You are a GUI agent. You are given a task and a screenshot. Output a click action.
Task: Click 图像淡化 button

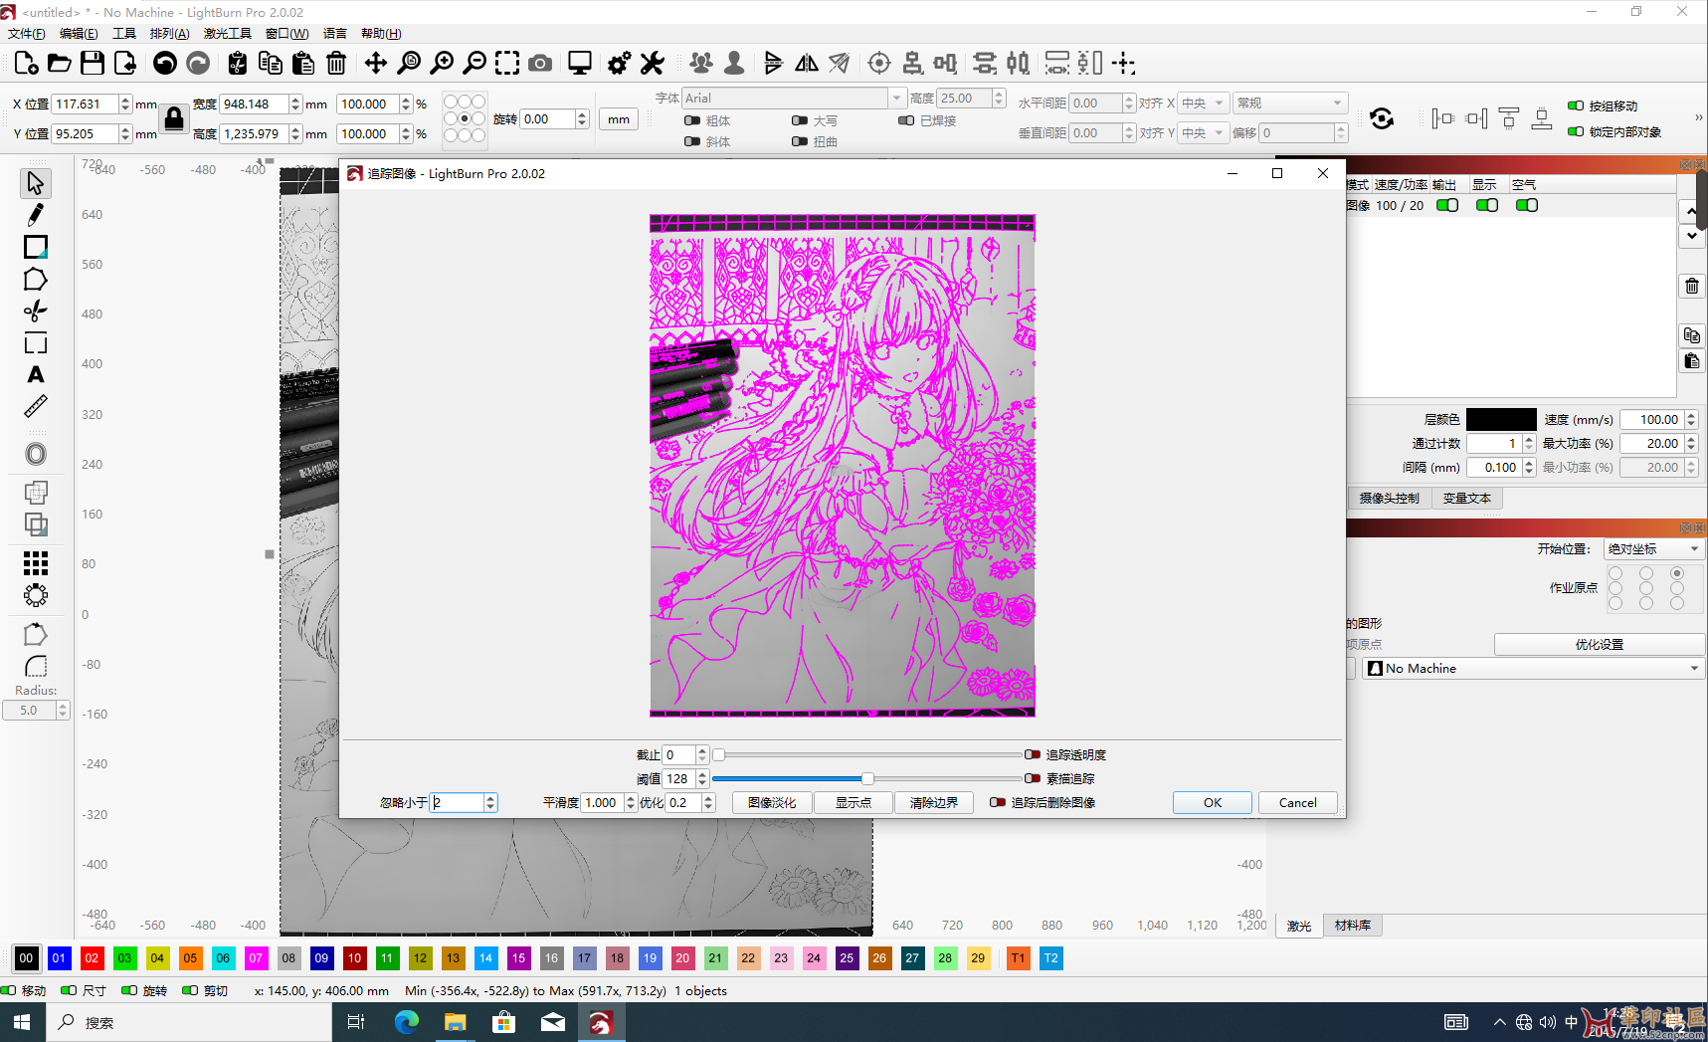[x=772, y=802]
